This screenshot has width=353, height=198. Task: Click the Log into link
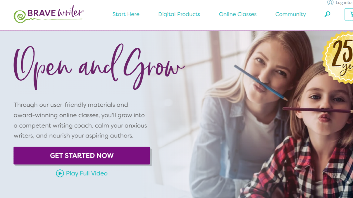tap(343, 2)
